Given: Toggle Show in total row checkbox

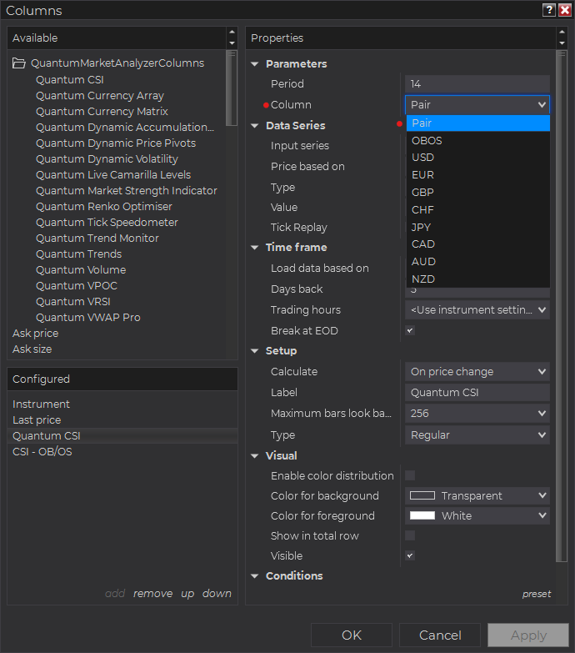Looking at the screenshot, I should click(x=410, y=535).
